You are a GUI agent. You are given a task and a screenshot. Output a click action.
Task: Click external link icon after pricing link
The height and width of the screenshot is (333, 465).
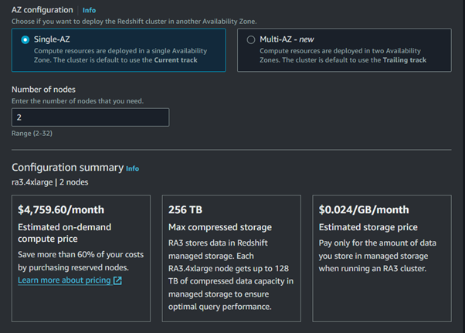[x=117, y=280]
